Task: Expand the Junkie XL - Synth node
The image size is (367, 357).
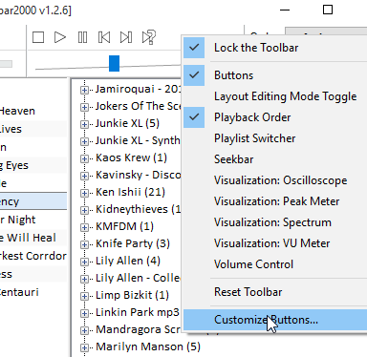Action: tap(84, 141)
